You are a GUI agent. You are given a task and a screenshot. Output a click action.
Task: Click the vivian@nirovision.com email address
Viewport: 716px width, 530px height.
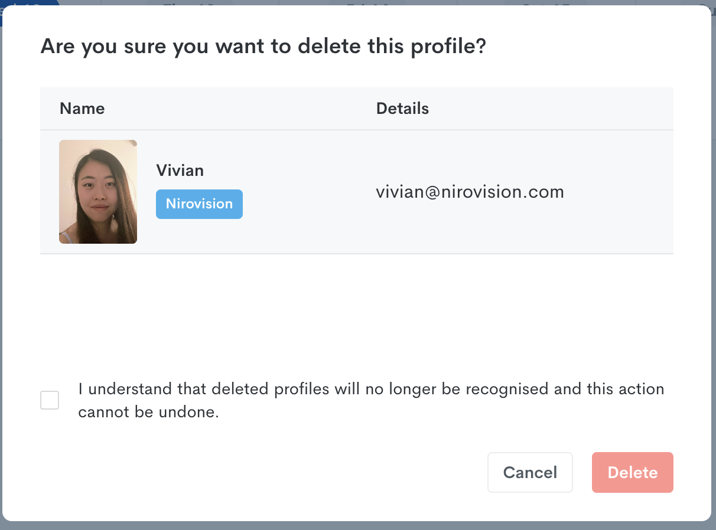pyautogui.click(x=470, y=192)
